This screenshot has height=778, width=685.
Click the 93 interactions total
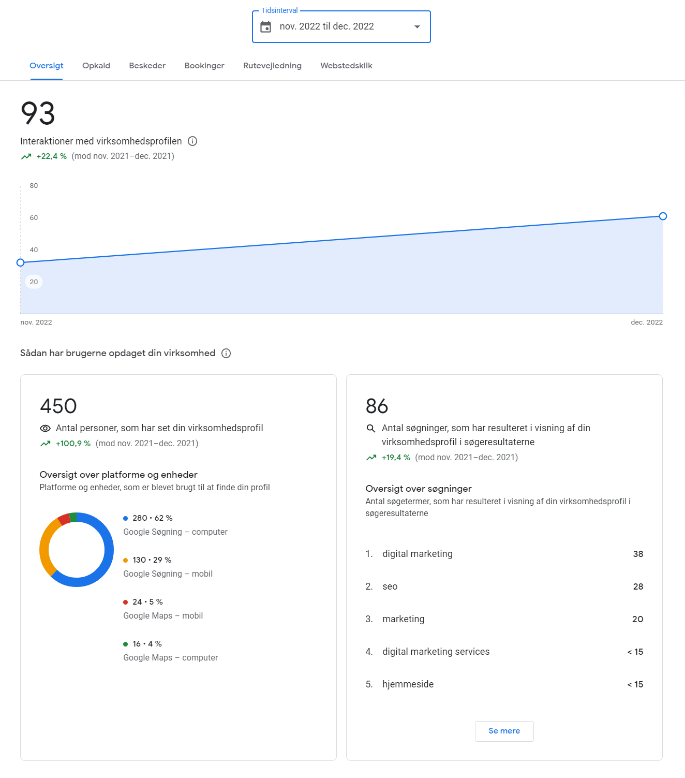point(38,113)
